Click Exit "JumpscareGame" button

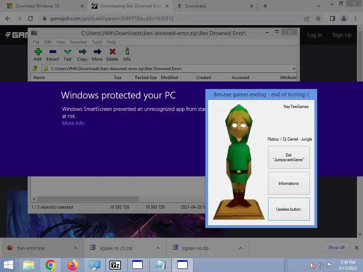click(x=289, y=157)
